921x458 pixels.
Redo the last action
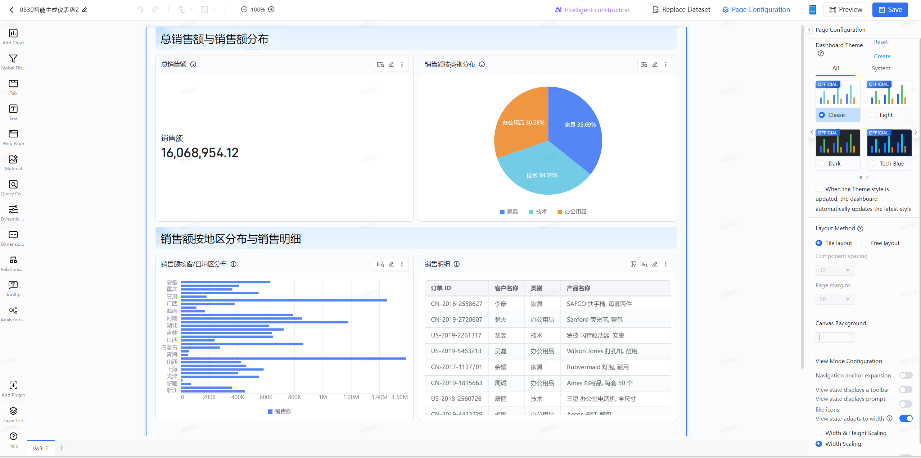click(155, 9)
